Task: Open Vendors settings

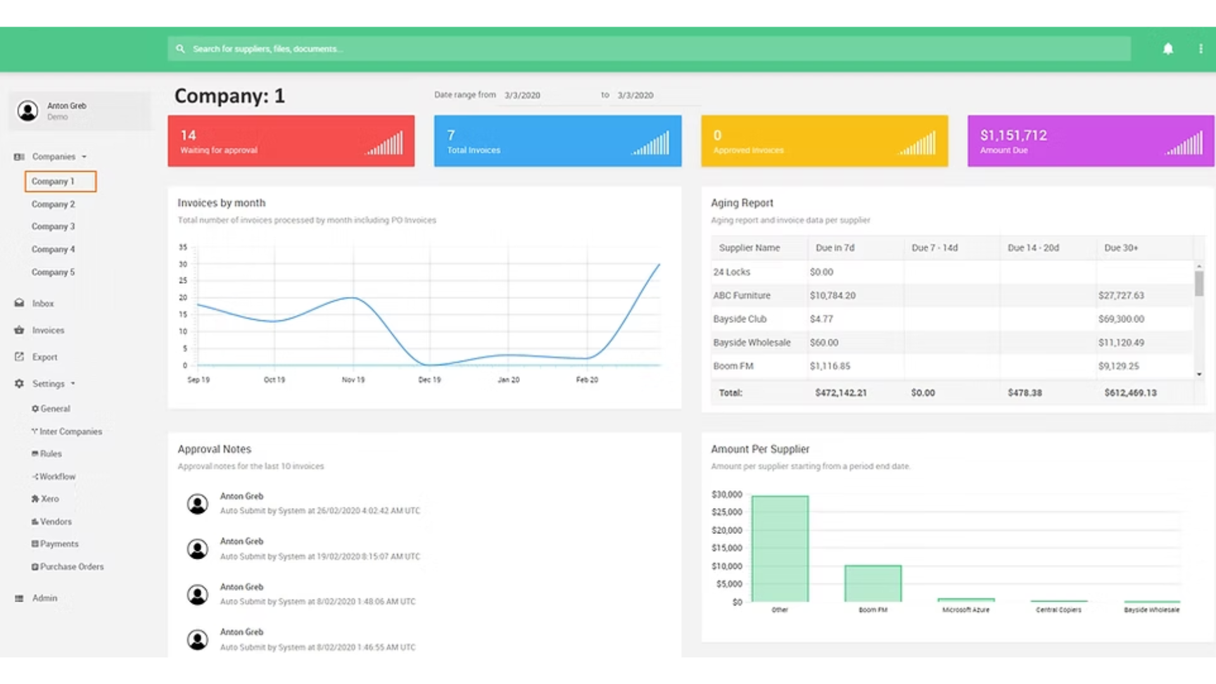Action: coord(52,521)
